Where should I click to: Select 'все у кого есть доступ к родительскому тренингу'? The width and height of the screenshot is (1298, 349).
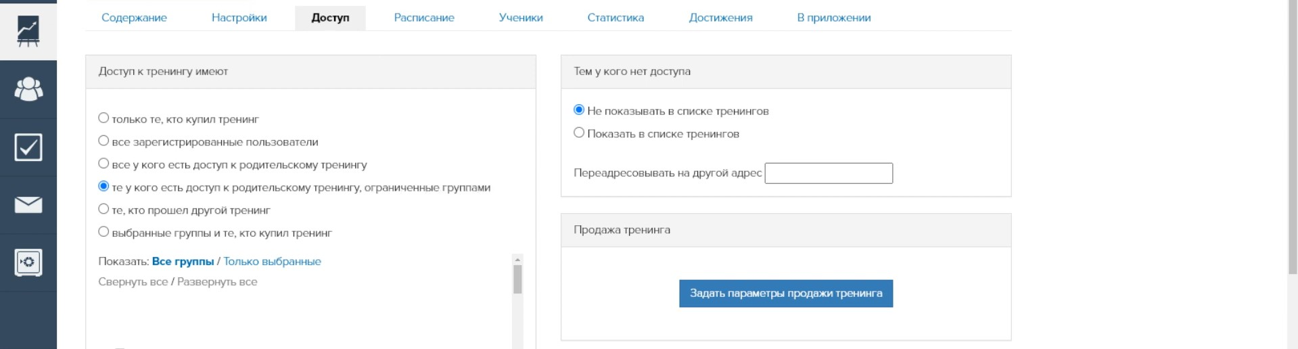103,163
